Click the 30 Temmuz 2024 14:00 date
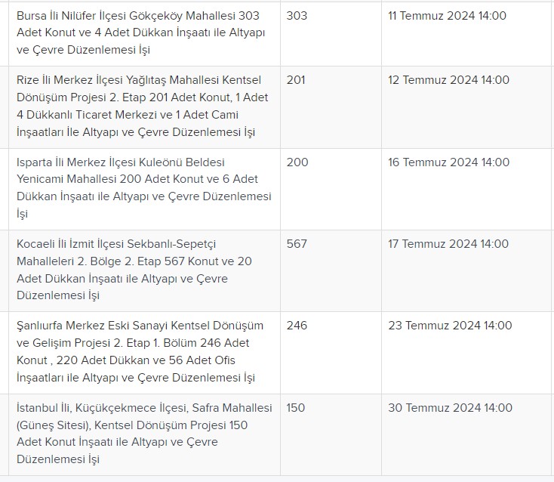Viewport: 554px width, 482px height. [450, 407]
